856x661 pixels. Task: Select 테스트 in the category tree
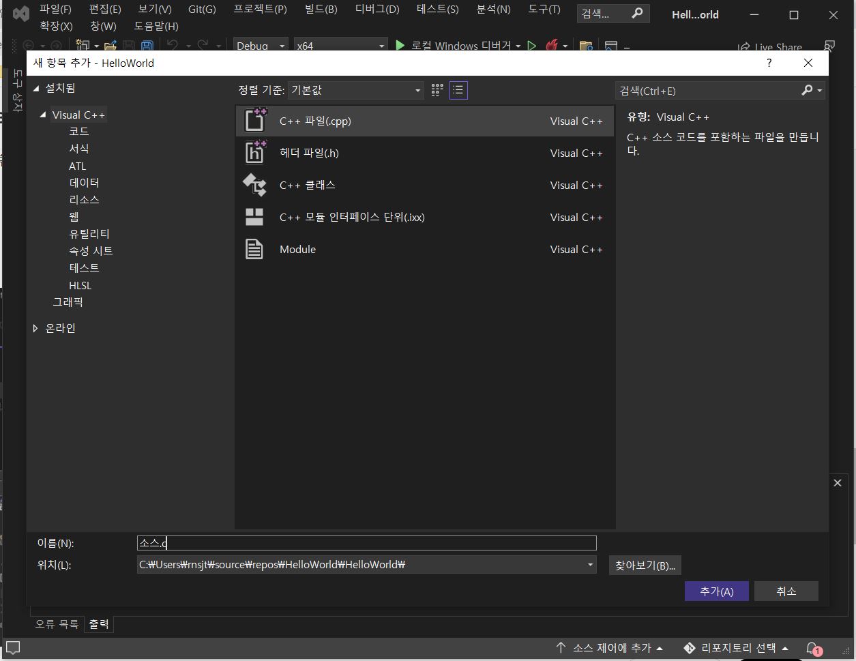[x=85, y=267]
